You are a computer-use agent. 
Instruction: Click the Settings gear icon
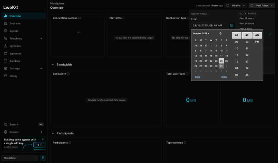[6, 68]
